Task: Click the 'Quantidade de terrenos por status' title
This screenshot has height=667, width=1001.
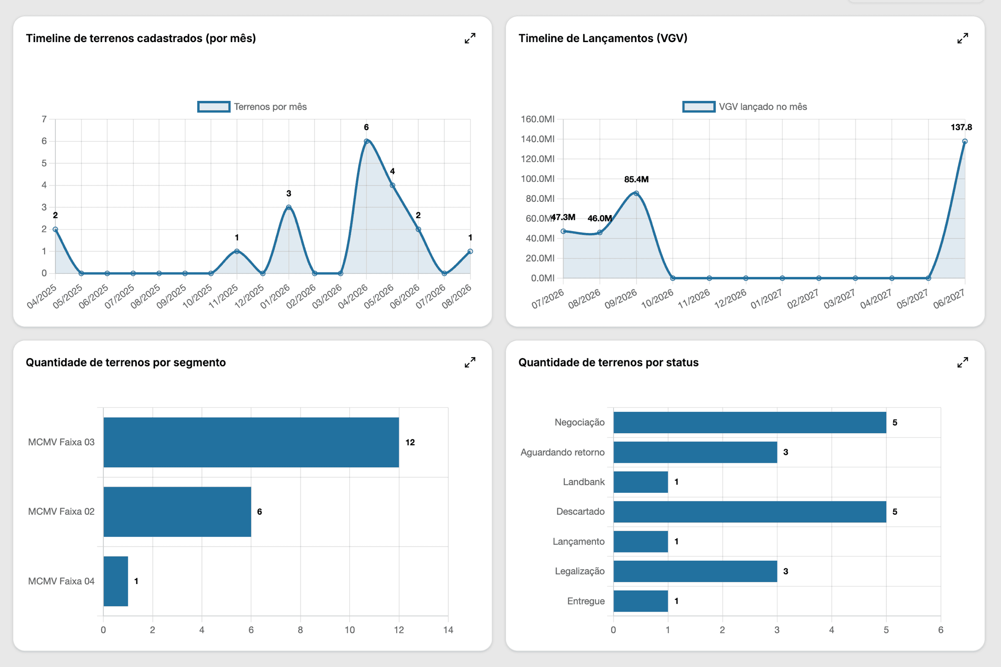Action: click(x=608, y=362)
